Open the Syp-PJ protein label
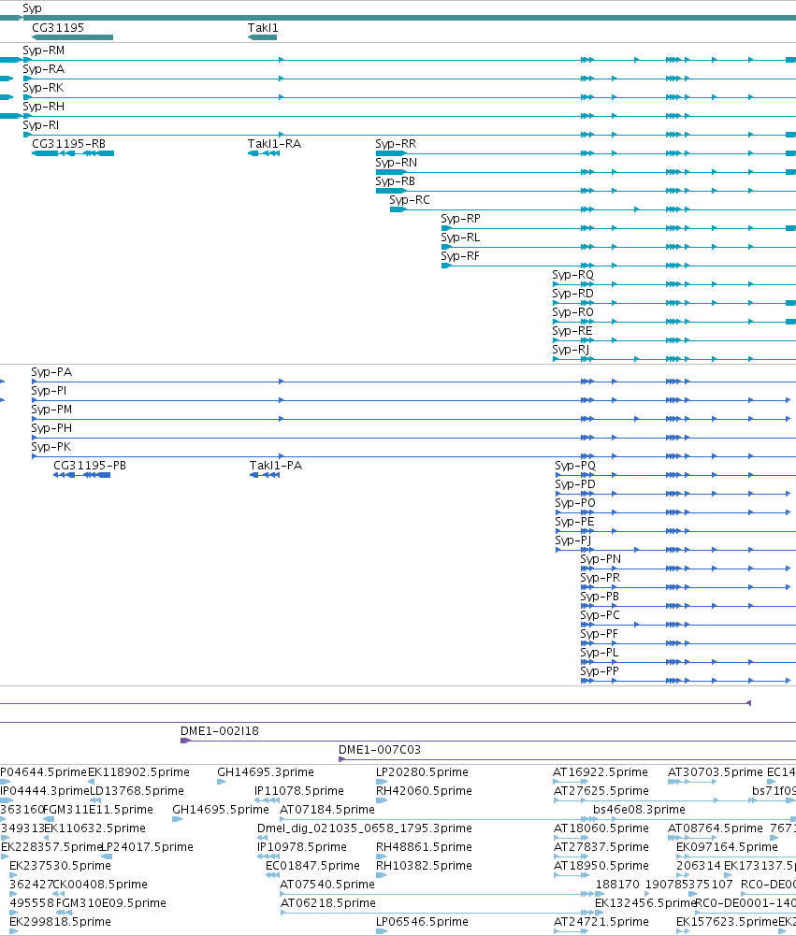Viewport: 796px width, 936px height. [x=573, y=540]
